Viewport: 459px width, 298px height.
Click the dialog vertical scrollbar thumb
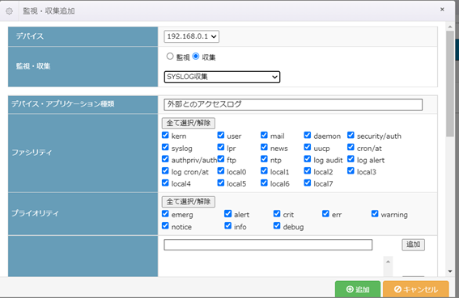450,83
